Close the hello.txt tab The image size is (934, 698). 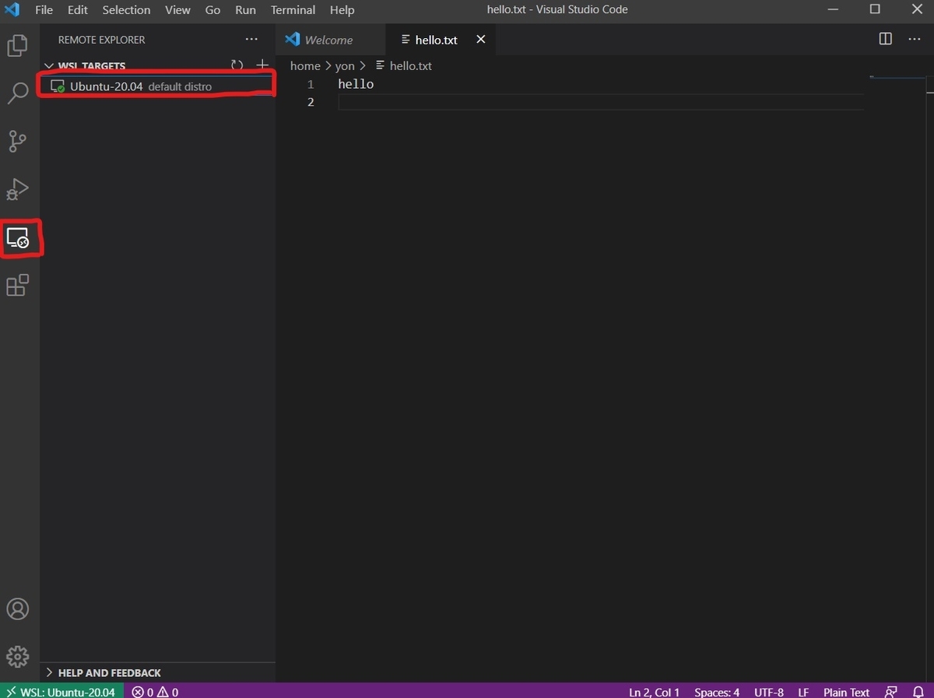480,39
